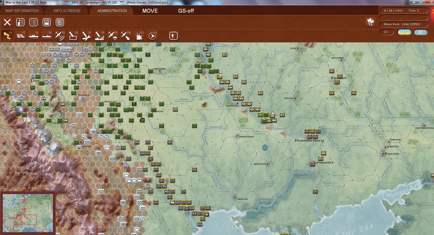Click the Gorlovka city label

[395, 140]
